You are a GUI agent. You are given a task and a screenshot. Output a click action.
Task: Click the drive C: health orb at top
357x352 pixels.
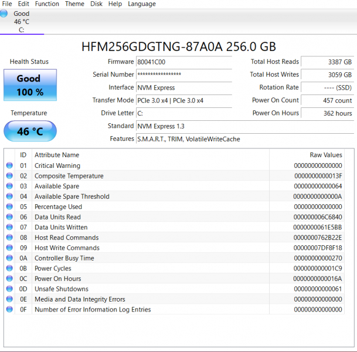pyautogui.click(x=4, y=13)
